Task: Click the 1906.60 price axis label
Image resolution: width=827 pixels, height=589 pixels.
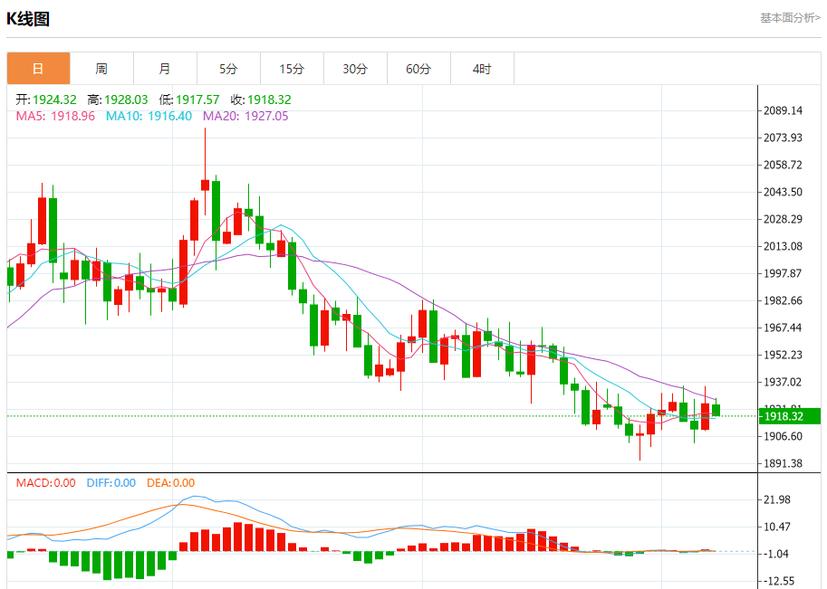Action: click(x=784, y=436)
